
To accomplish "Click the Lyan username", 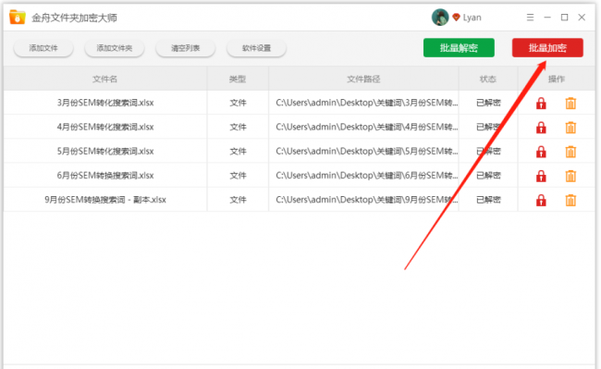I will pos(472,18).
